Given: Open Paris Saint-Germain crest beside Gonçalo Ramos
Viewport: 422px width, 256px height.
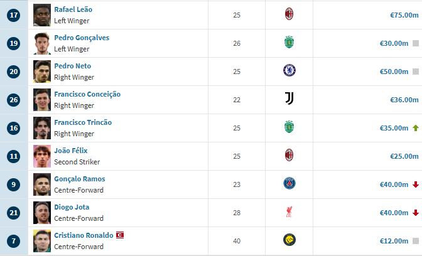Looking at the screenshot, I should (x=289, y=183).
